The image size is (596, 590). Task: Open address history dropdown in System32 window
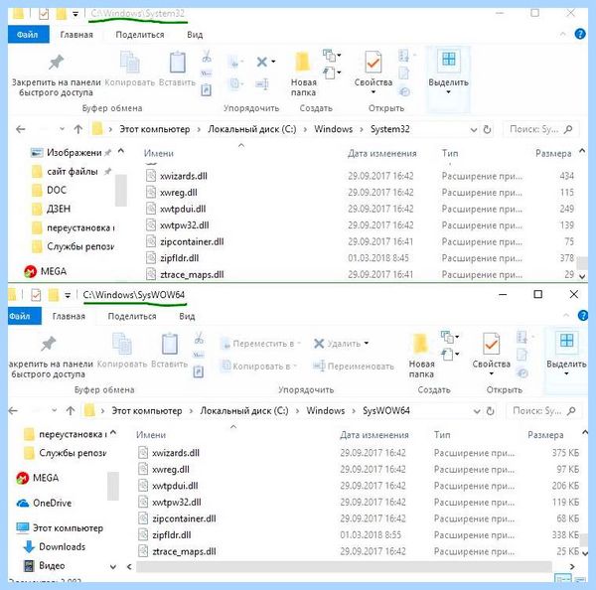point(473,130)
